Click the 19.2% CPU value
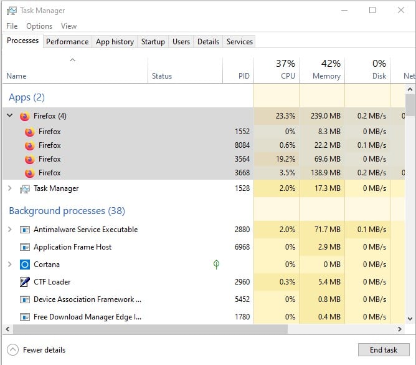This screenshot has width=416, height=365. [285, 159]
